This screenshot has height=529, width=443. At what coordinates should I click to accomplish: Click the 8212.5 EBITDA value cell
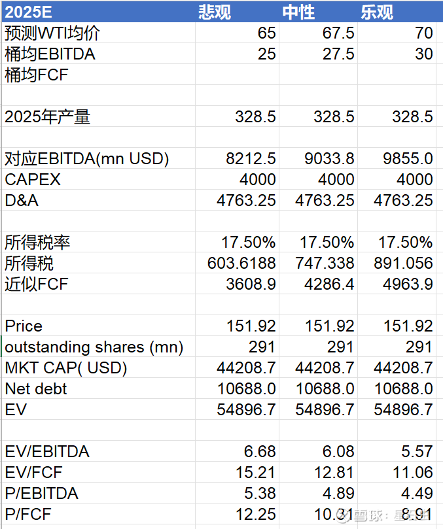pos(237,158)
